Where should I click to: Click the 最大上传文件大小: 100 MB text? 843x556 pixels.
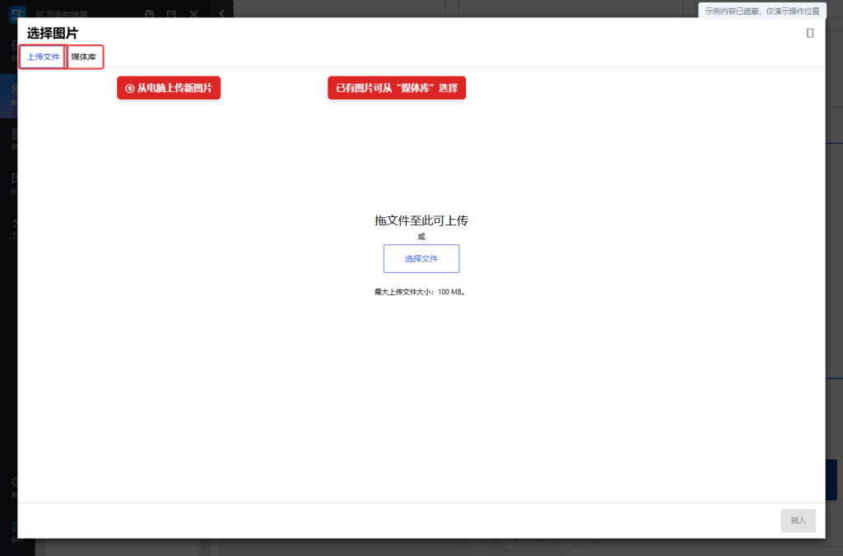tap(419, 292)
